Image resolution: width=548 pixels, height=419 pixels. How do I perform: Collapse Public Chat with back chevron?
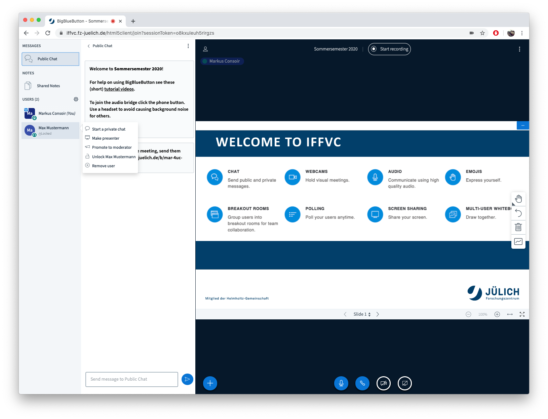click(x=89, y=46)
